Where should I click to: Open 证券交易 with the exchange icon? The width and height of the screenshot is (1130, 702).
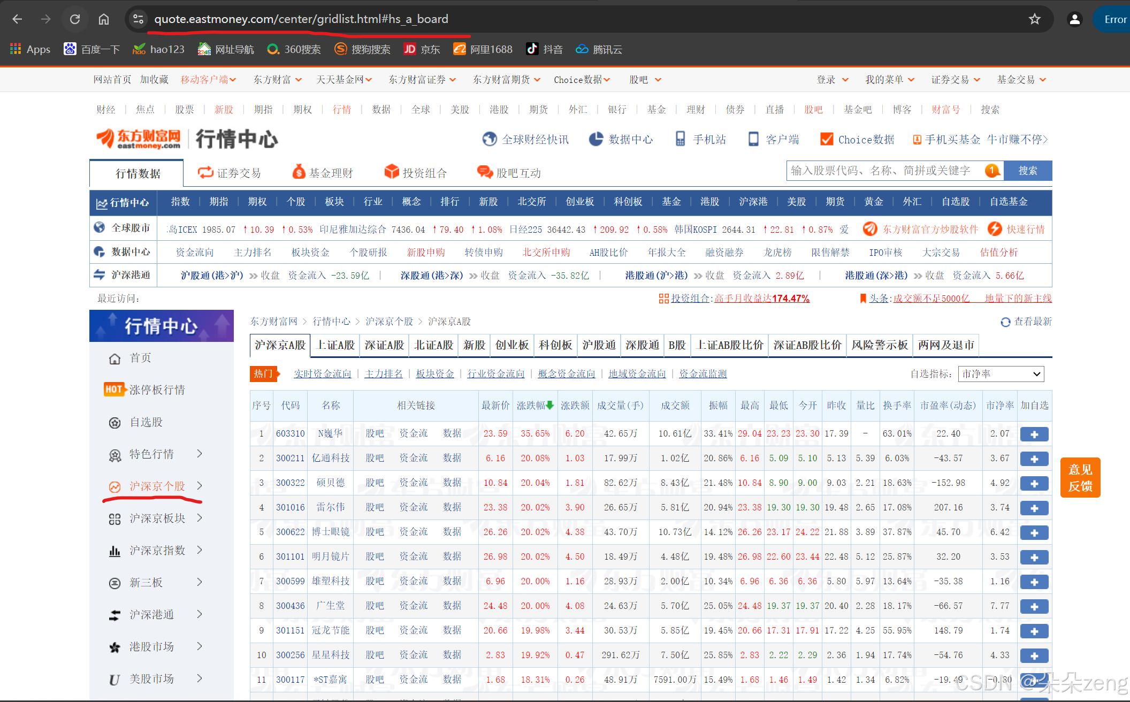(x=229, y=173)
